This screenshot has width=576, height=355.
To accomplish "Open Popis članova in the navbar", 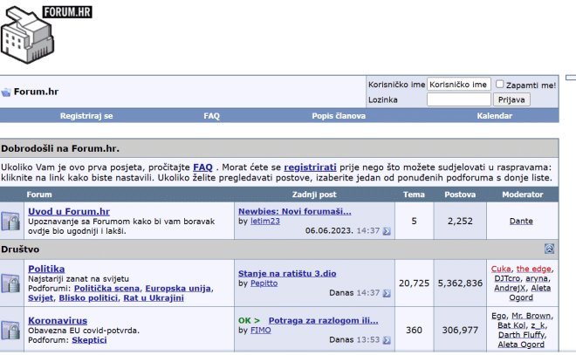I will [x=339, y=116].
